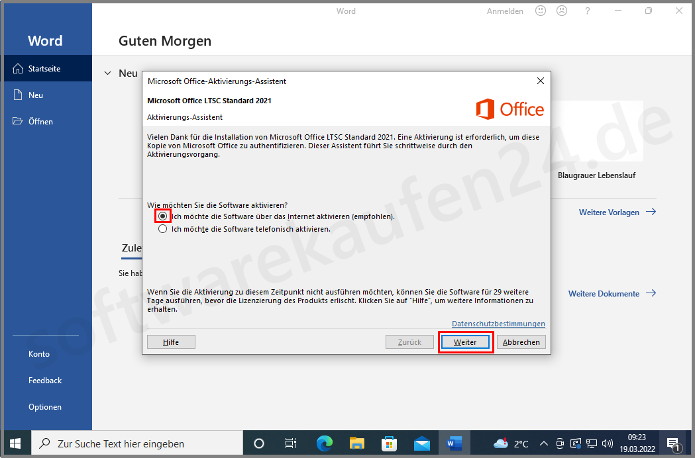Open the notification center icon

674,444
